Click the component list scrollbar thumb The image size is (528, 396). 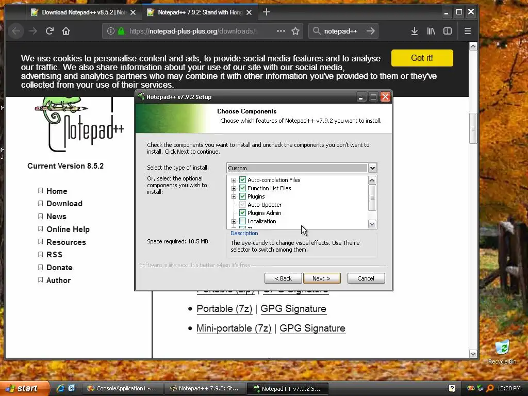point(372,197)
